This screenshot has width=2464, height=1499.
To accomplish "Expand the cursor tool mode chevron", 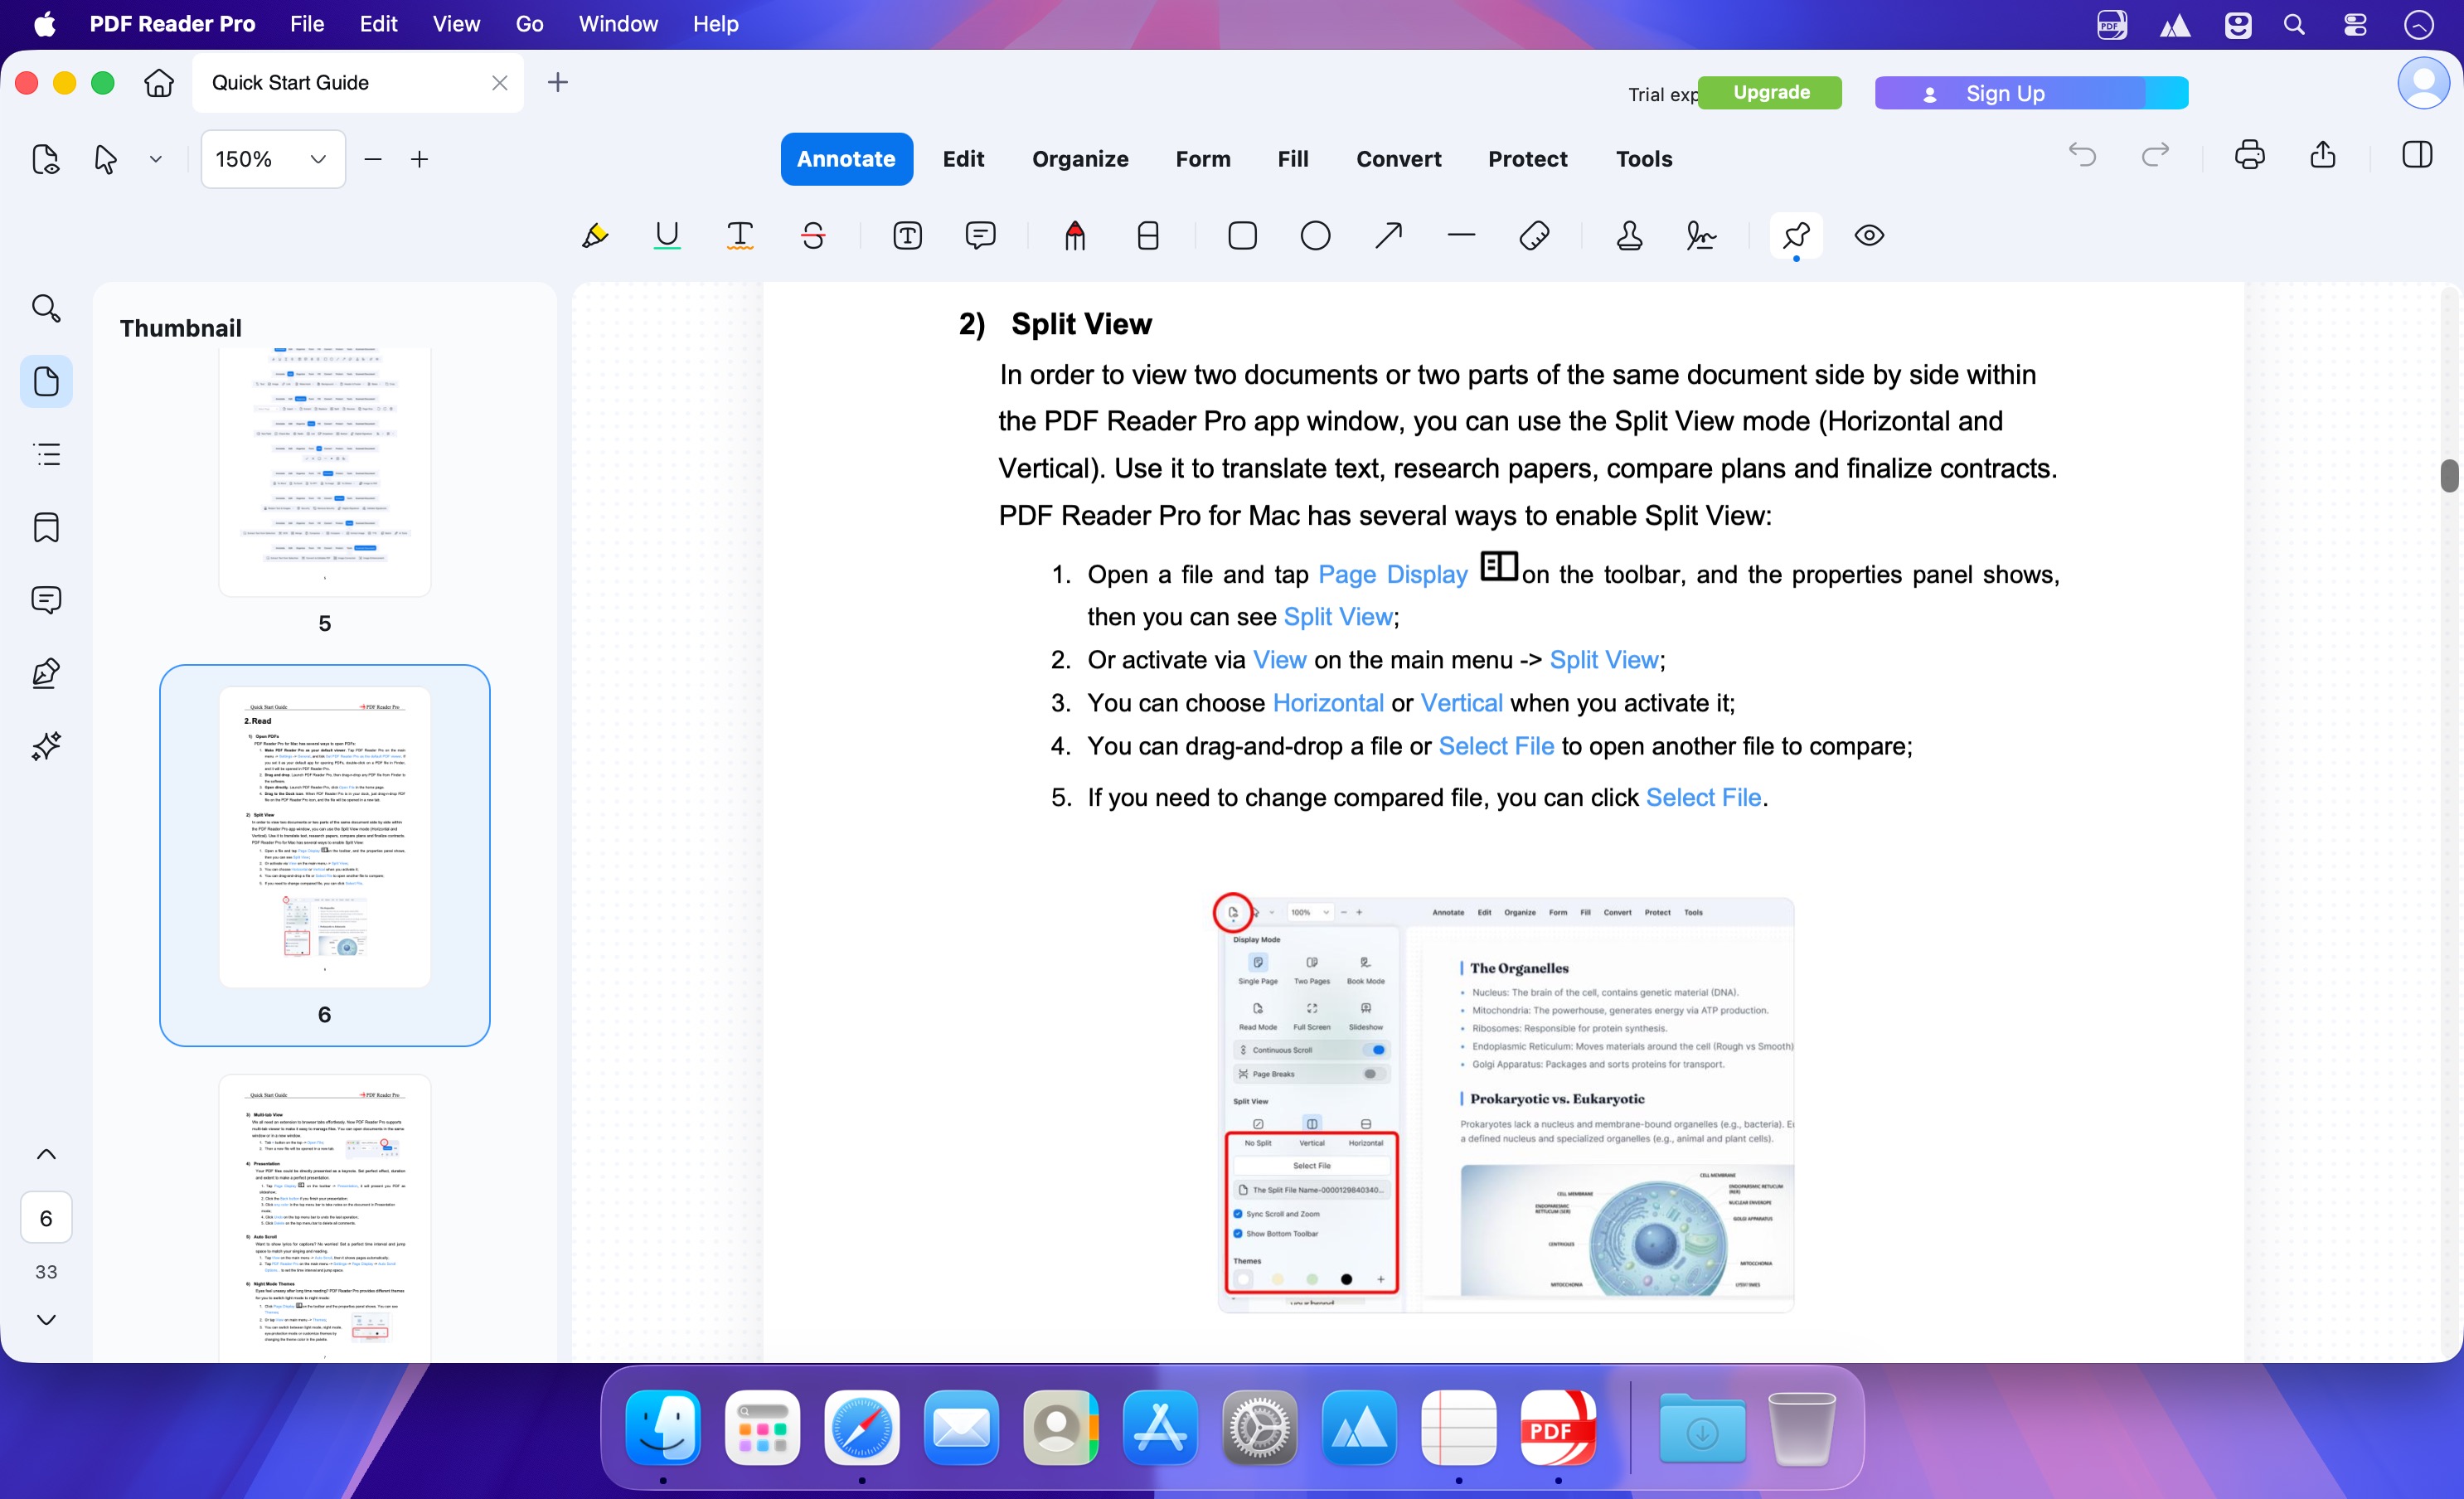I will [x=155, y=159].
